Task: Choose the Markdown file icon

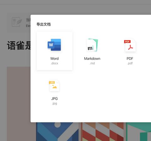Action: [92, 45]
